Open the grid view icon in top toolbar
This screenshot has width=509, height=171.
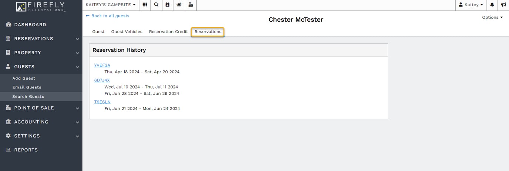(145, 5)
